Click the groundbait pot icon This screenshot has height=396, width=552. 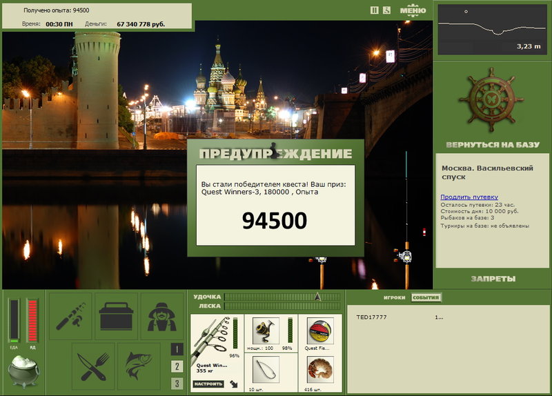[23, 371]
